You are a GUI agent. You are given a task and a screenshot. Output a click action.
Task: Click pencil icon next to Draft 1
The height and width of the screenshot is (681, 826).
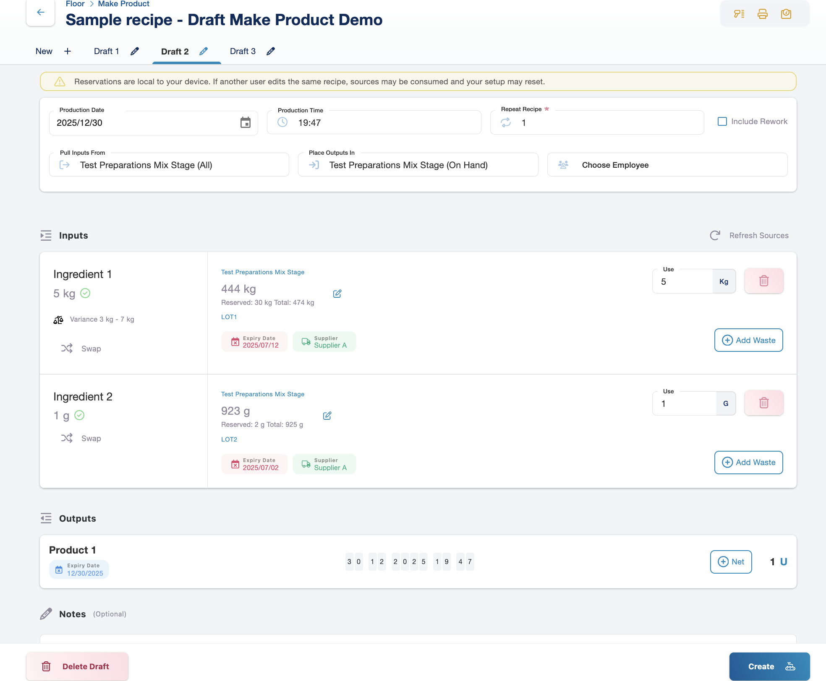tap(135, 51)
